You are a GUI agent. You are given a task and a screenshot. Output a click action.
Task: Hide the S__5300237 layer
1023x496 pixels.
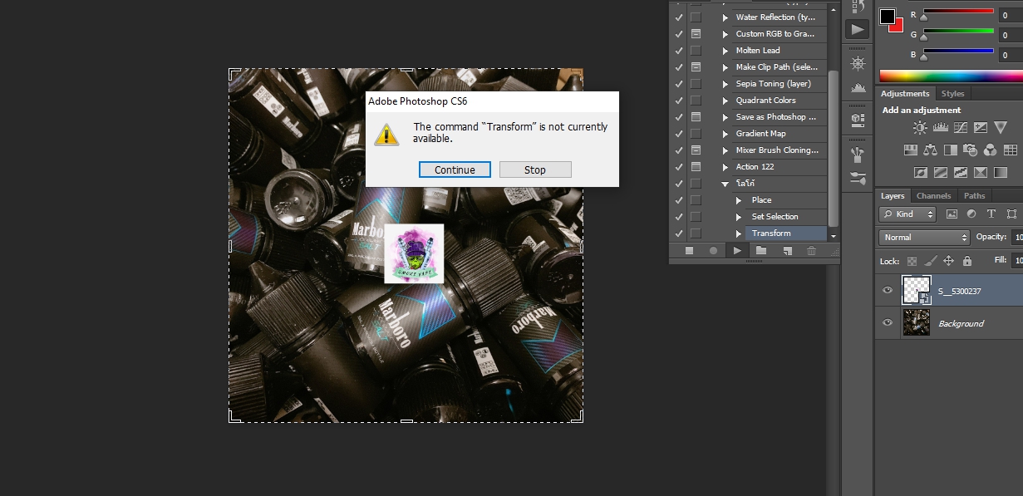coord(888,290)
